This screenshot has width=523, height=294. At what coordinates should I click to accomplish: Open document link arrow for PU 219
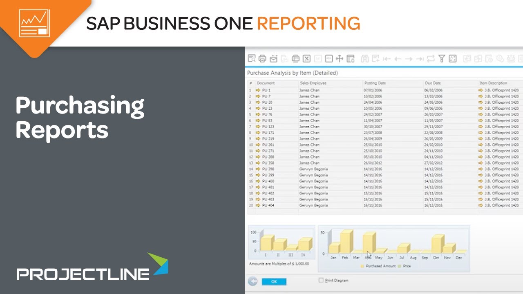click(258, 139)
